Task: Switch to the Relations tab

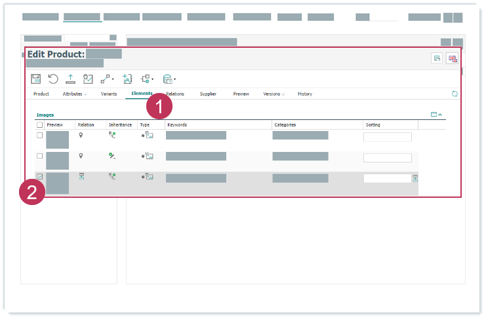Action: click(x=175, y=94)
